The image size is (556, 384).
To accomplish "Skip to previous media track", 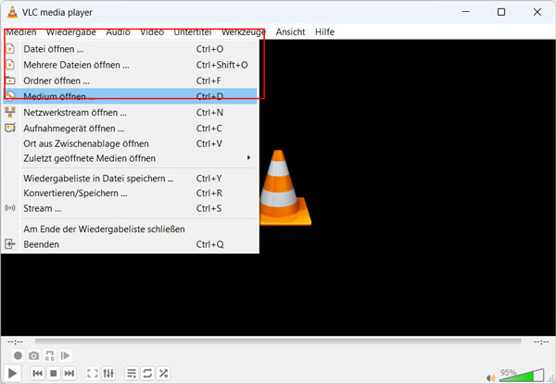I will [x=38, y=373].
